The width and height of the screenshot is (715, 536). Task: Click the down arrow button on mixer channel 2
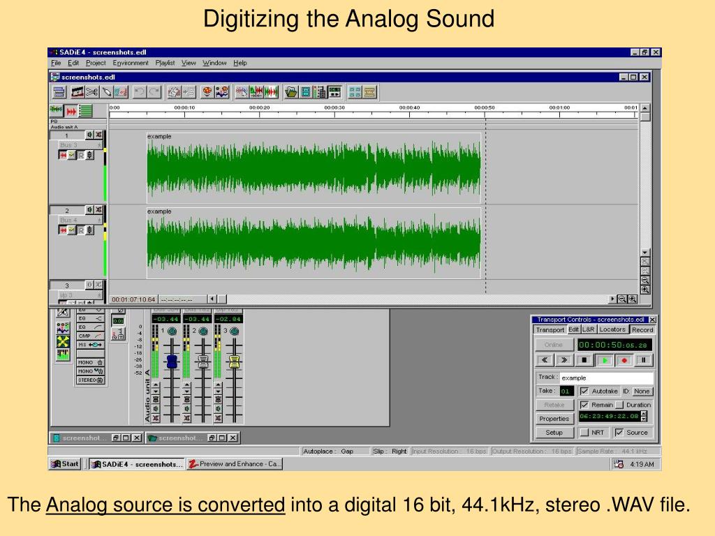187,392
